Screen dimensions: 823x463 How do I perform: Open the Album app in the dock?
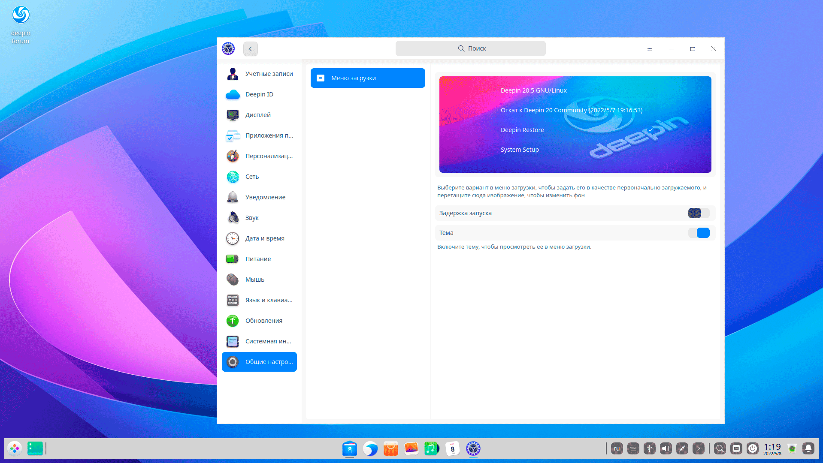pyautogui.click(x=411, y=448)
